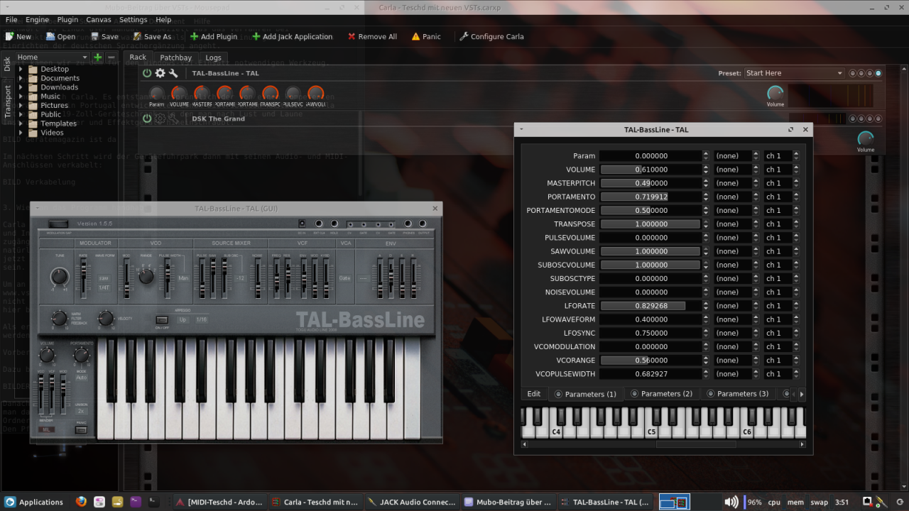This screenshot has width=909, height=511.
Task: Click the taskbar volume speaker icon
Action: (x=731, y=502)
